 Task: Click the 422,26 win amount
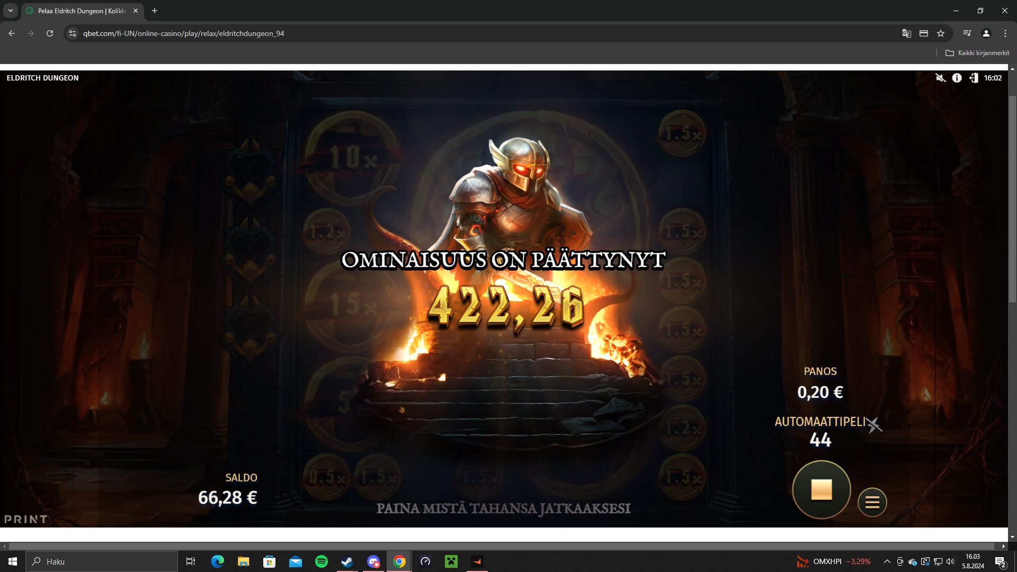tap(506, 307)
